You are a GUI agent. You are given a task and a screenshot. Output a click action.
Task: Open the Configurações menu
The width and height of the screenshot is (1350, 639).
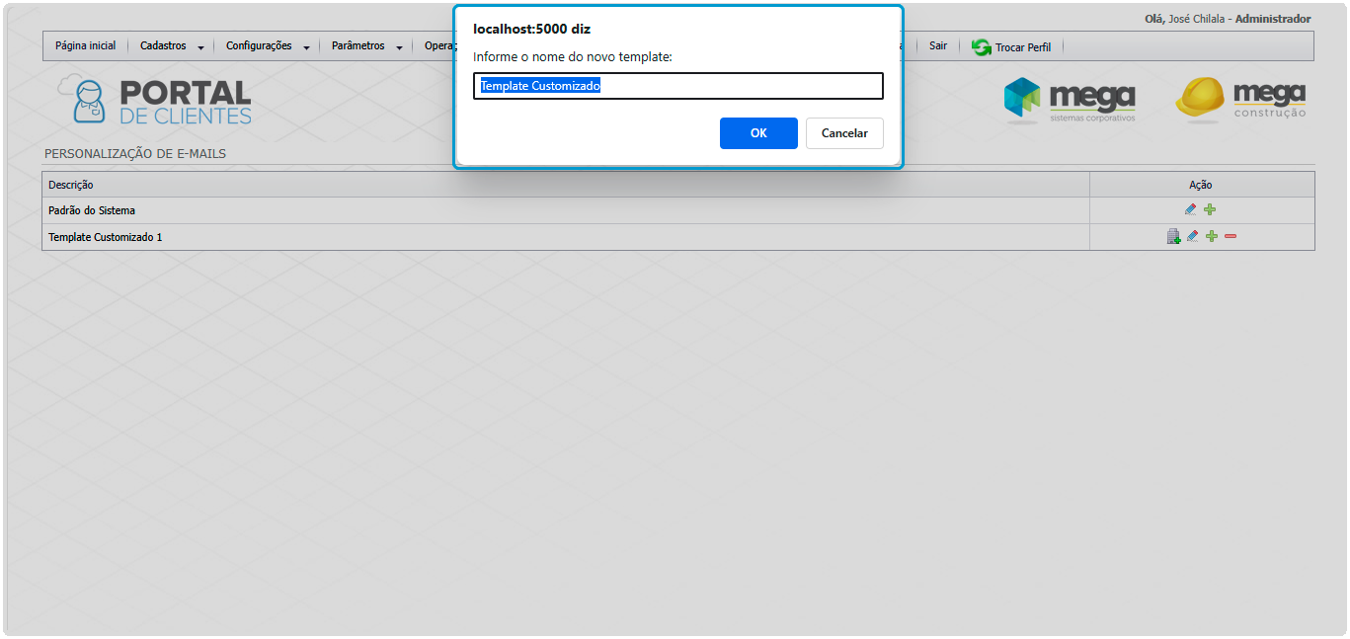coord(259,45)
